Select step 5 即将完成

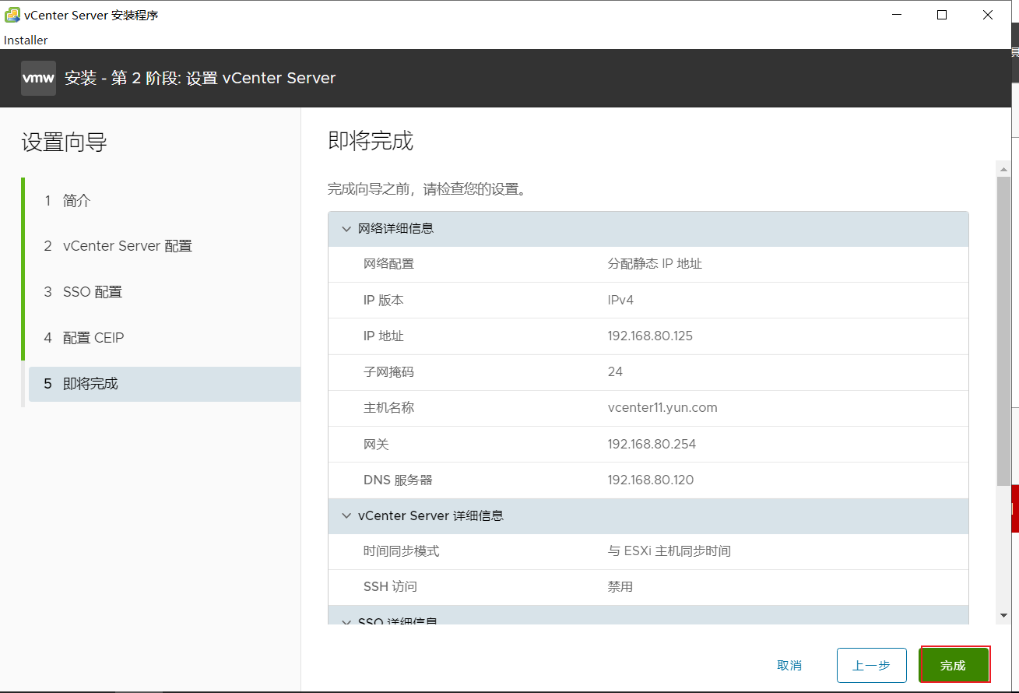(164, 384)
